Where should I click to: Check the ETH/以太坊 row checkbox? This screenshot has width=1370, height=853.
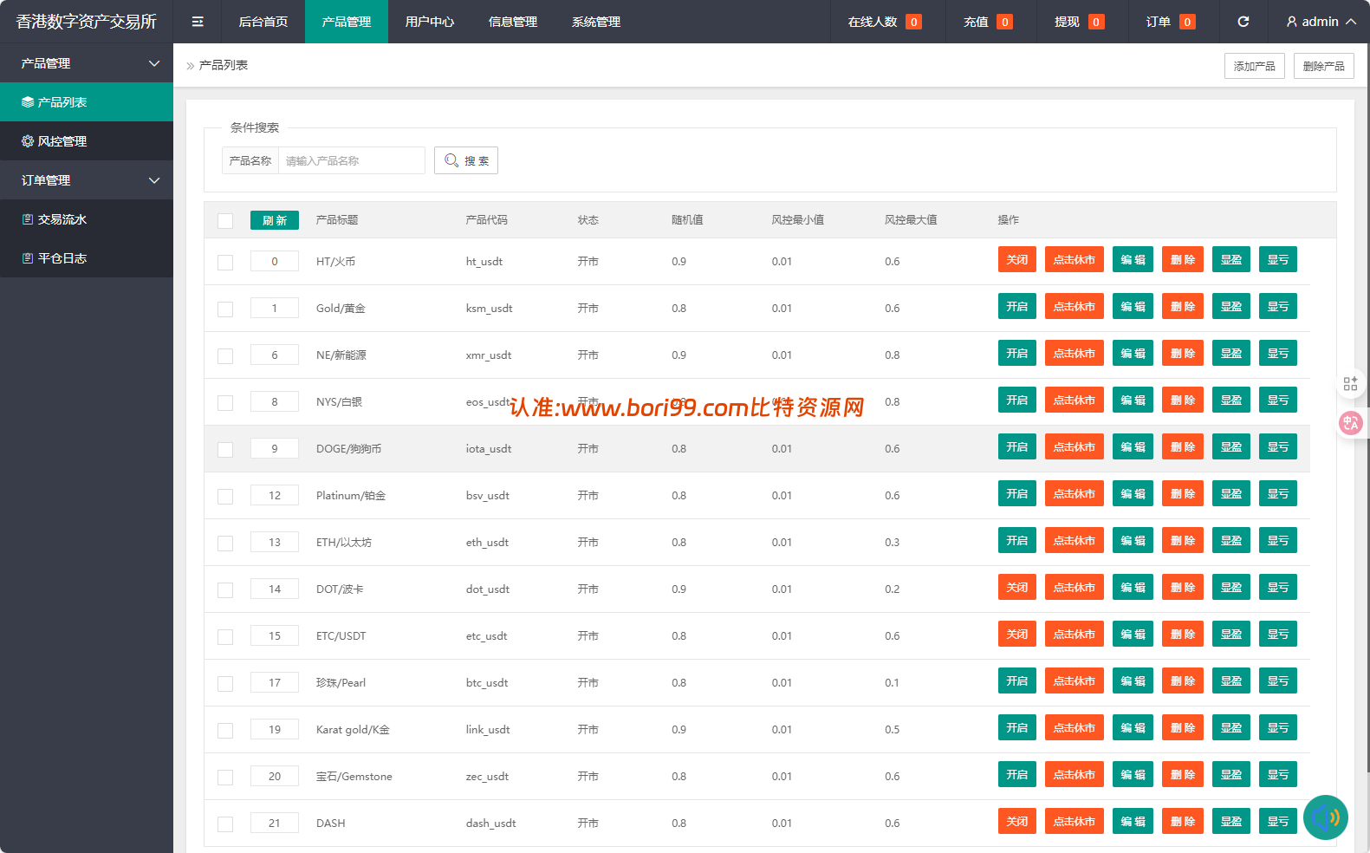[x=225, y=543]
